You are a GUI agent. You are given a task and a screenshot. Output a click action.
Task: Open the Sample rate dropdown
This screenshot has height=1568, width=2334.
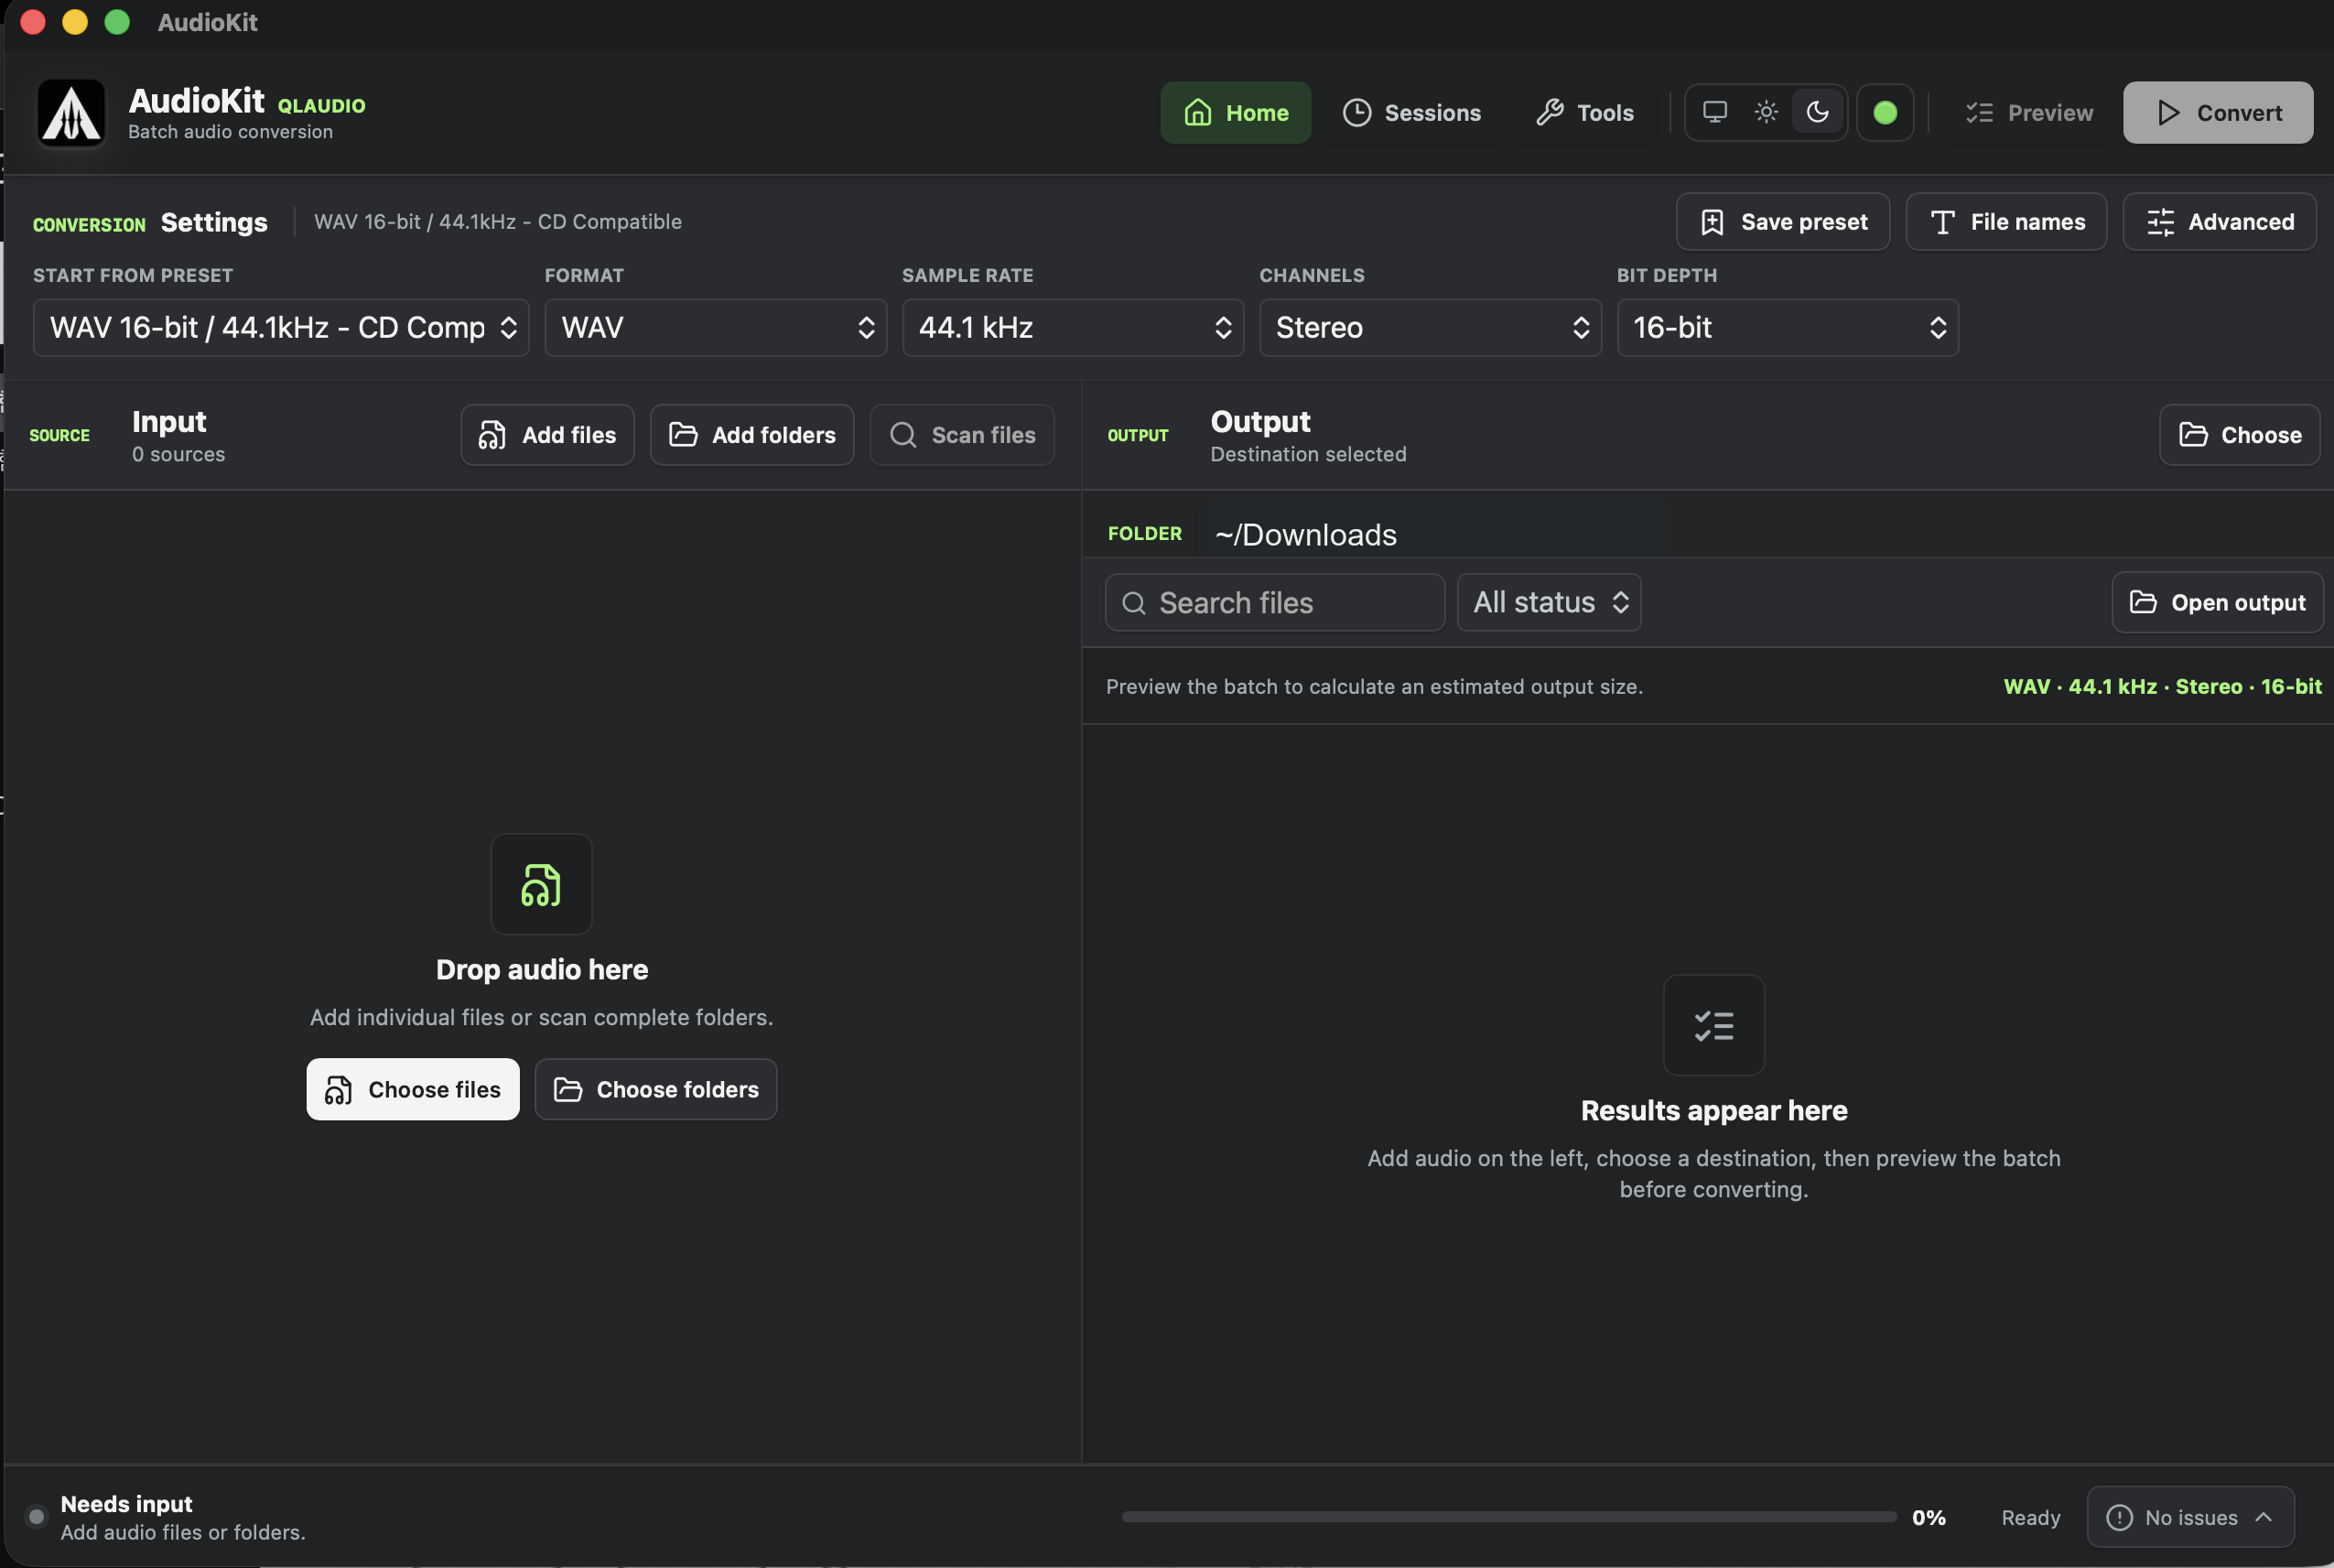(1073, 328)
